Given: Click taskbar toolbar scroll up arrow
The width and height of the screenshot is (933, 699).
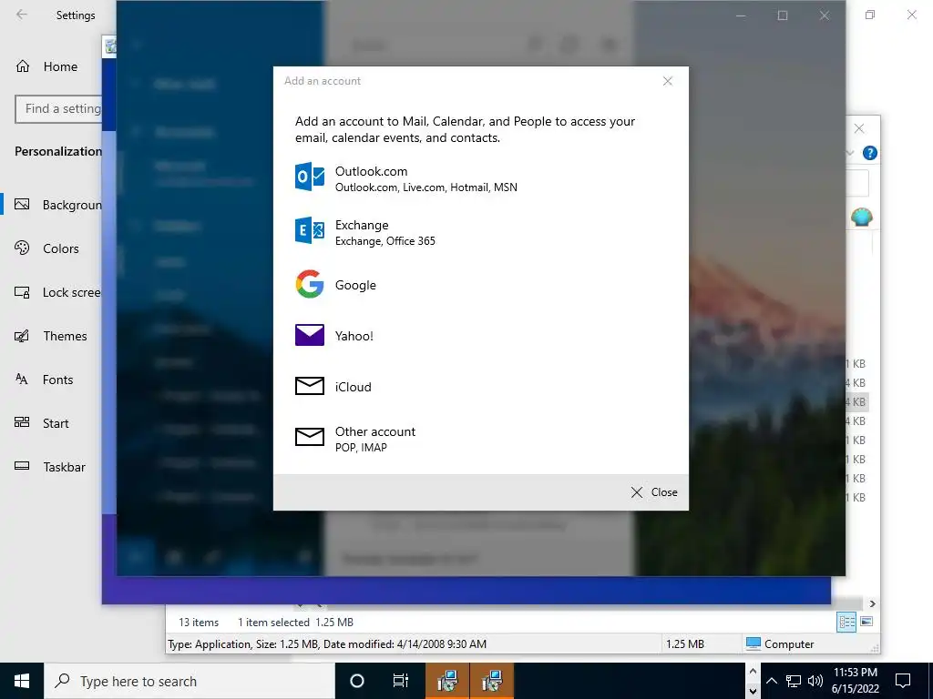Looking at the screenshot, I should [753, 672].
